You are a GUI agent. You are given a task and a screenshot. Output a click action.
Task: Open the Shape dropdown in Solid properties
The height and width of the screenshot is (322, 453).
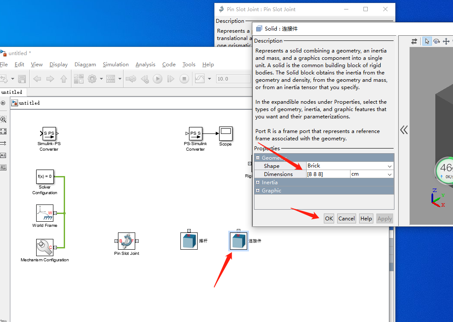pos(390,166)
